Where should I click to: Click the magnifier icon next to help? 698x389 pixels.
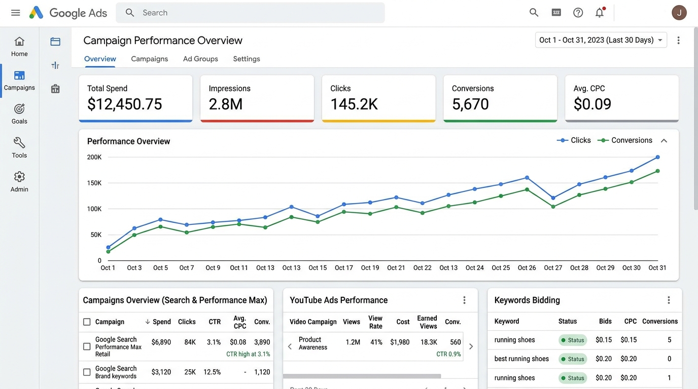534,13
